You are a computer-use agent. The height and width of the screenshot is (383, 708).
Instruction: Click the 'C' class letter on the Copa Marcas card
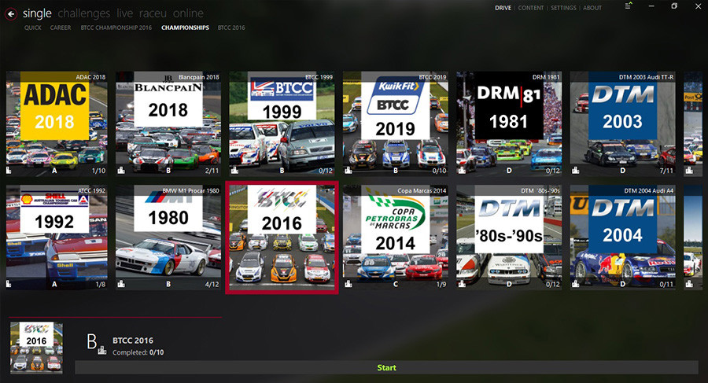(396, 284)
